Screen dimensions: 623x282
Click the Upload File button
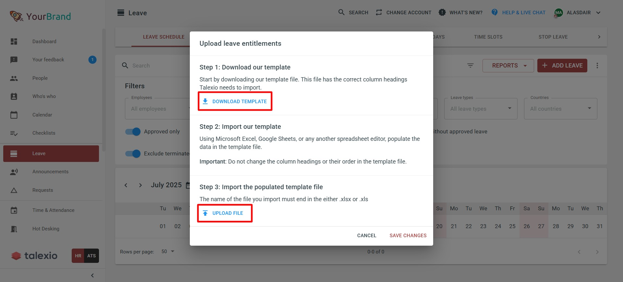[x=225, y=213]
